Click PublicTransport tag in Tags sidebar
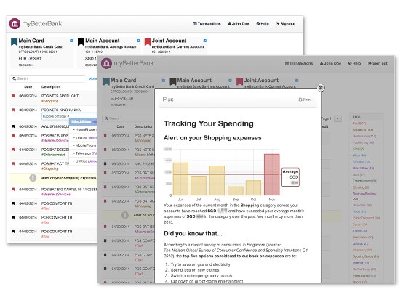This screenshot has height=300, width=400. coord(366,218)
